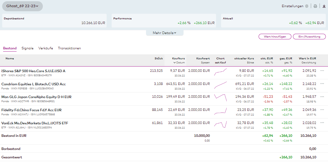Screen dimensions: 328x164
Task: Open iShares S&P 500 Hea.Care fund link
Action: click(x=33, y=71)
